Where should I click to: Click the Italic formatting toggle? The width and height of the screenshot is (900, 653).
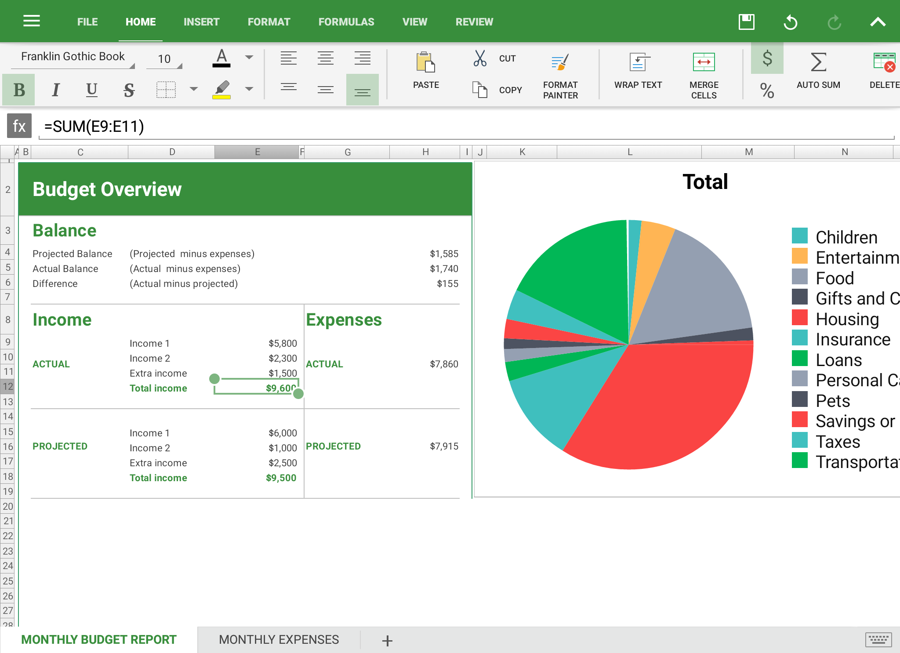55,89
